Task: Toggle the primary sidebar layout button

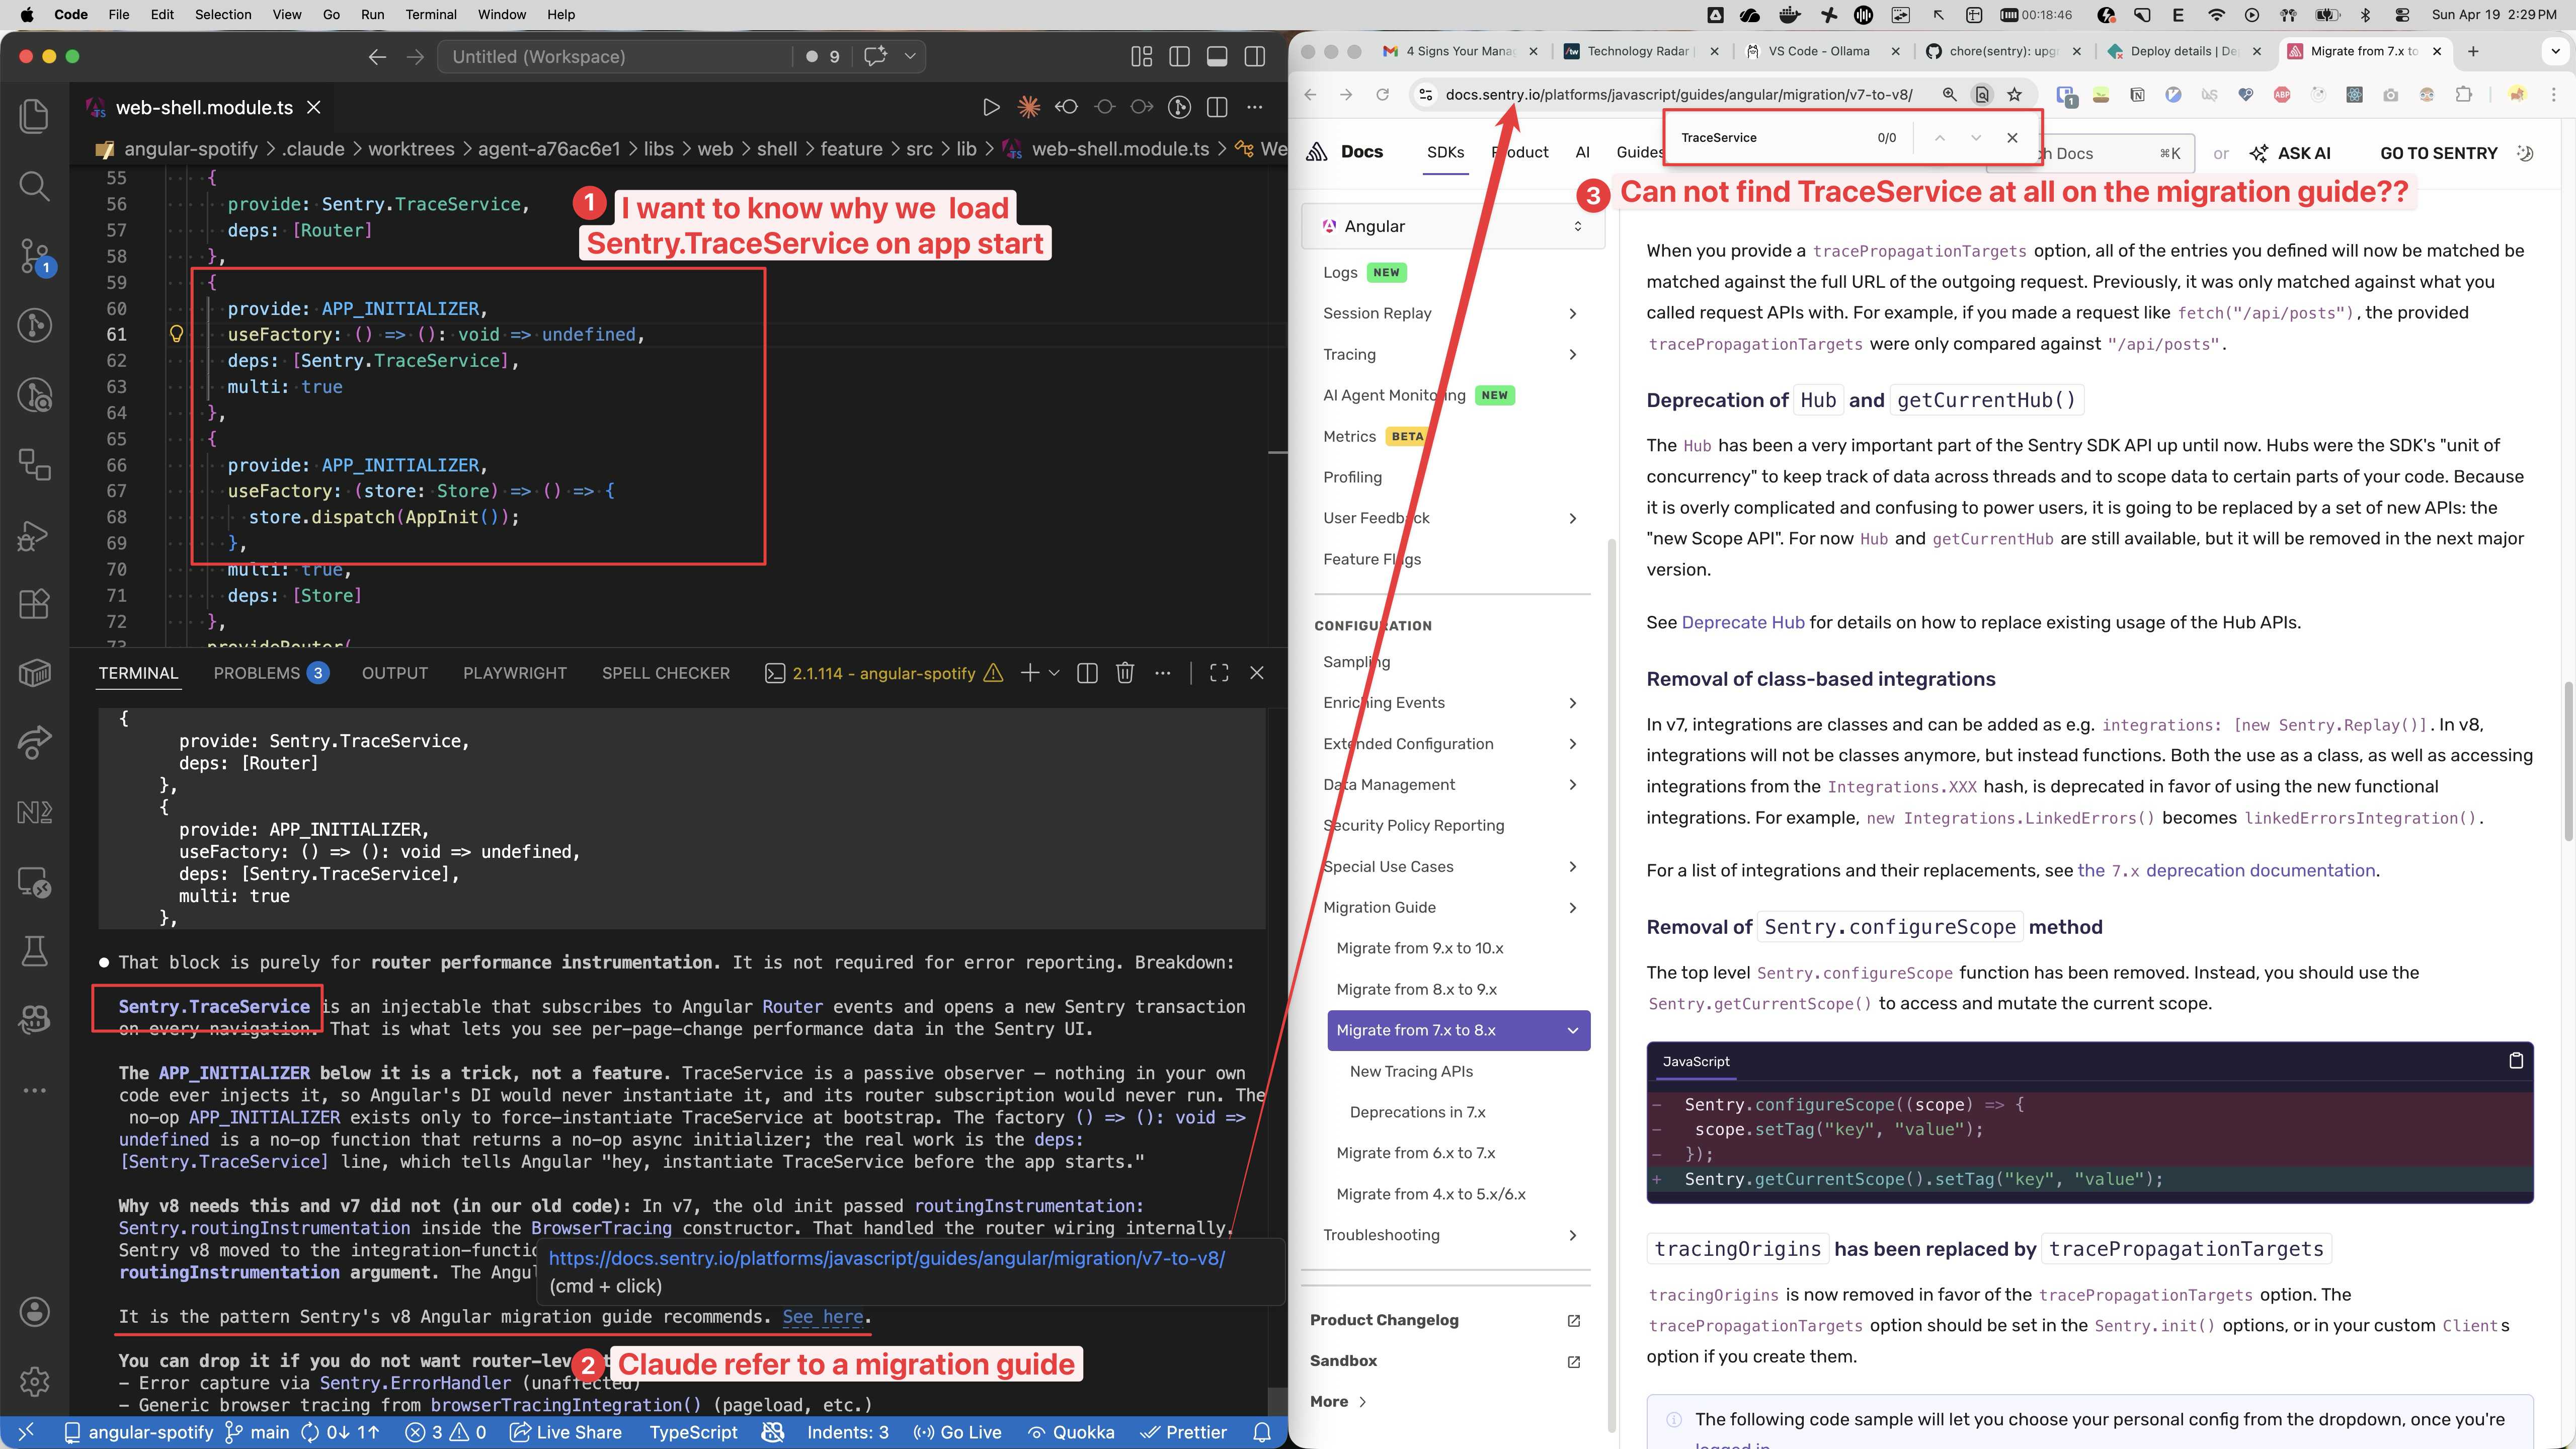Action: pos(1179,57)
